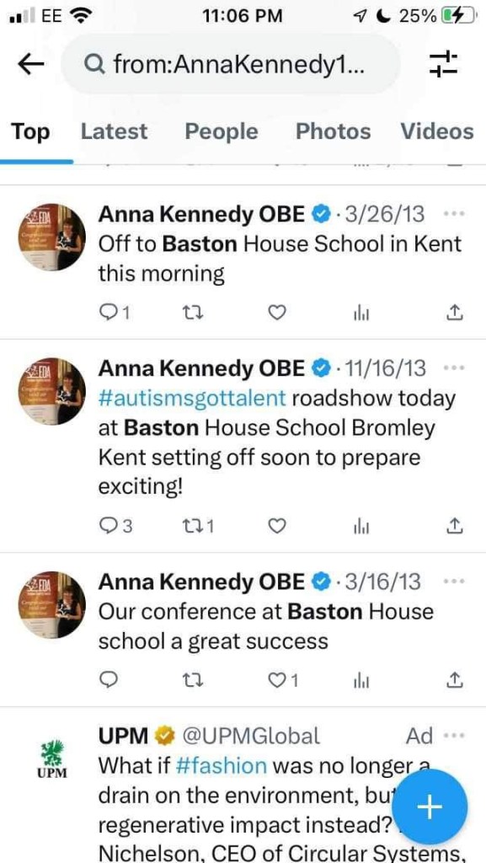Tap Anna Kennedy's verified badge
The height and width of the screenshot is (863, 486).
321,214
